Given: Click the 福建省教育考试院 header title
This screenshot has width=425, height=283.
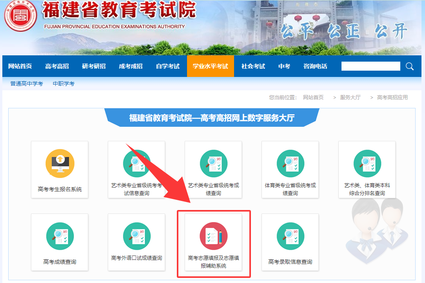Looking at the screenshot, I should (119, 10).
